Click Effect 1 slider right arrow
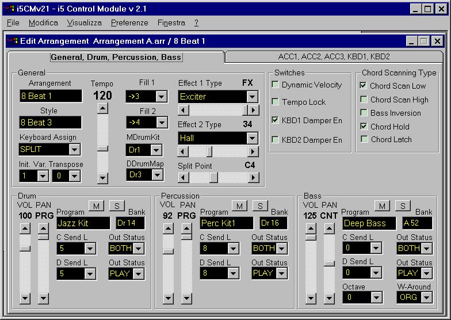The height and width of the screenshot is (320, 451). [253, 110]
